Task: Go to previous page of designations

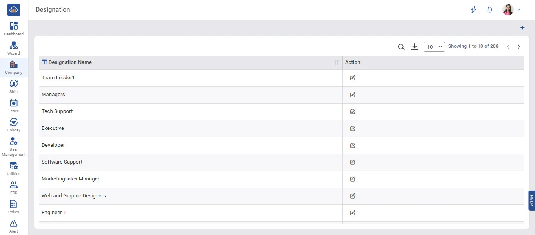Action: 508,47
